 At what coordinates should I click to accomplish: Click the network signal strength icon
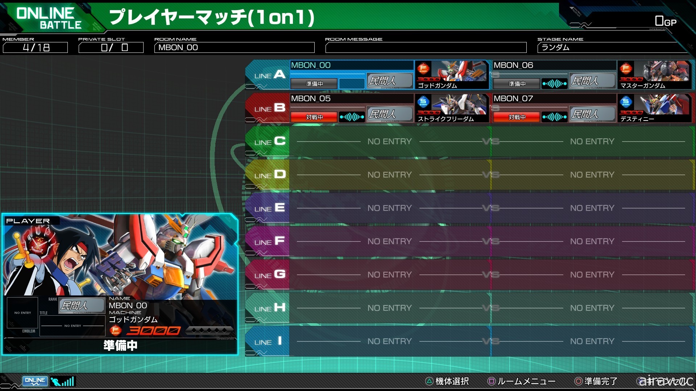tap(63, 381)
